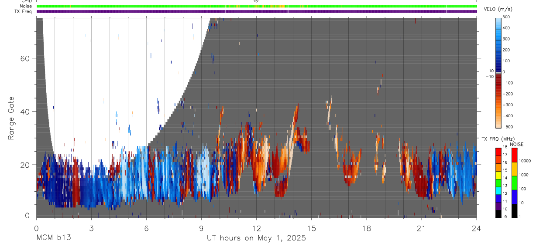The height and width of the screenshot is (247, 536).
Task: Select the cyan swatch in the TX FRQ colorbar
Action: 499,190
